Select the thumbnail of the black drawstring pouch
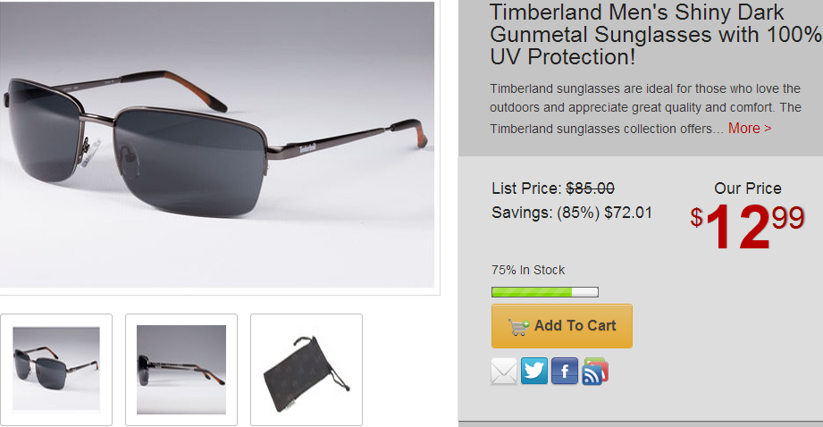Screen dimensions: 823x427 pos(306,369)
